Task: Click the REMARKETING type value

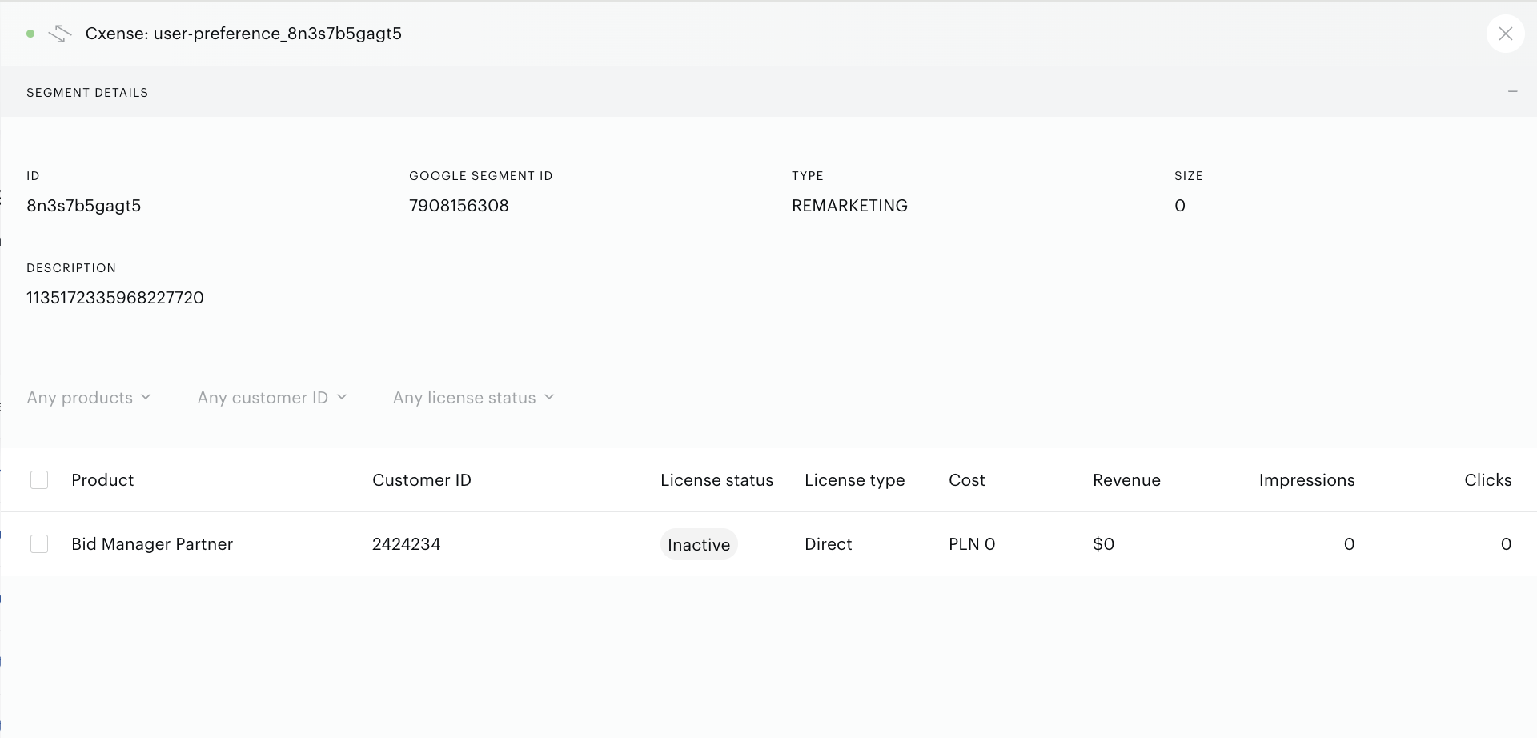Action: 849,206
